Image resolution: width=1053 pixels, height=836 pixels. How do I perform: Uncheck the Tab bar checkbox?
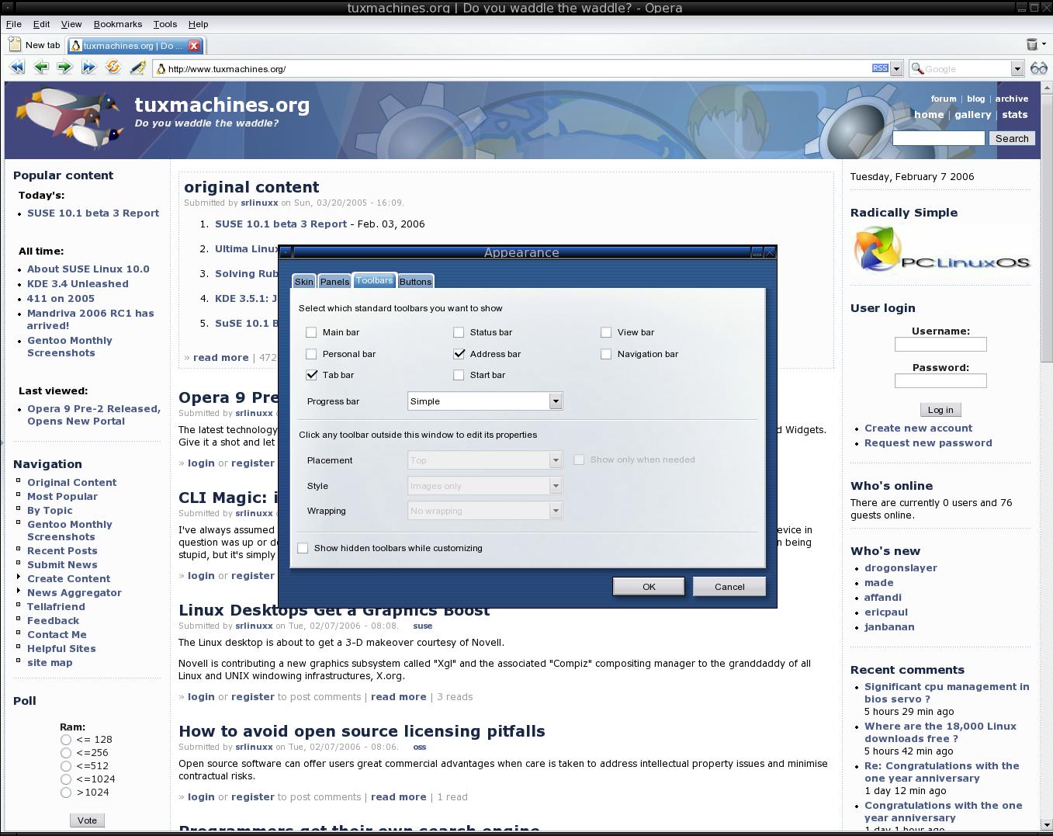[311, 375]
